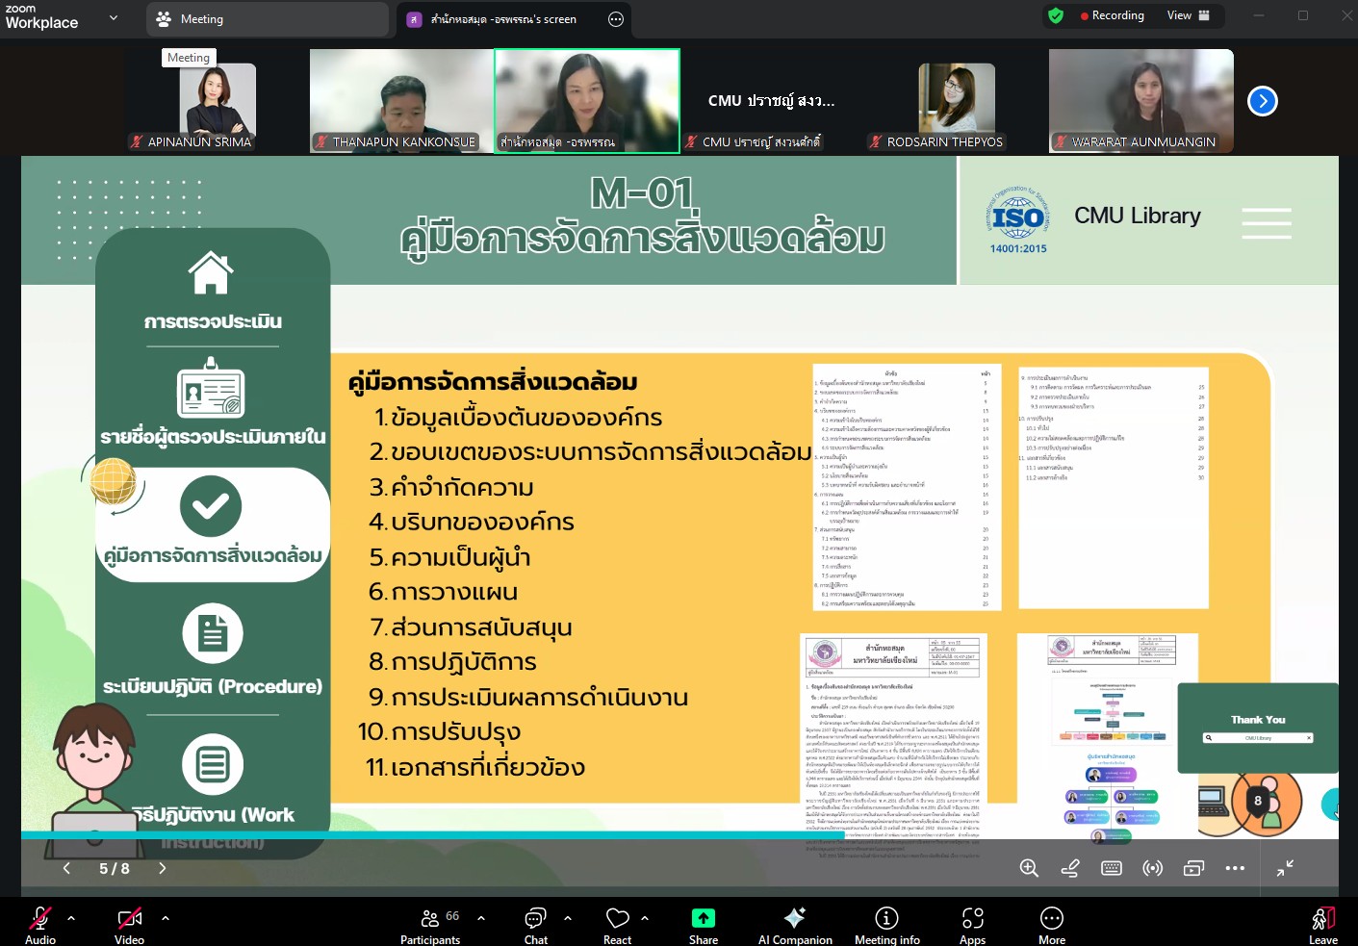This screenshot has height=946, width=1358.
Task: Open the Zoom Workplace dropdown chevron
Action: click(114, 17)
